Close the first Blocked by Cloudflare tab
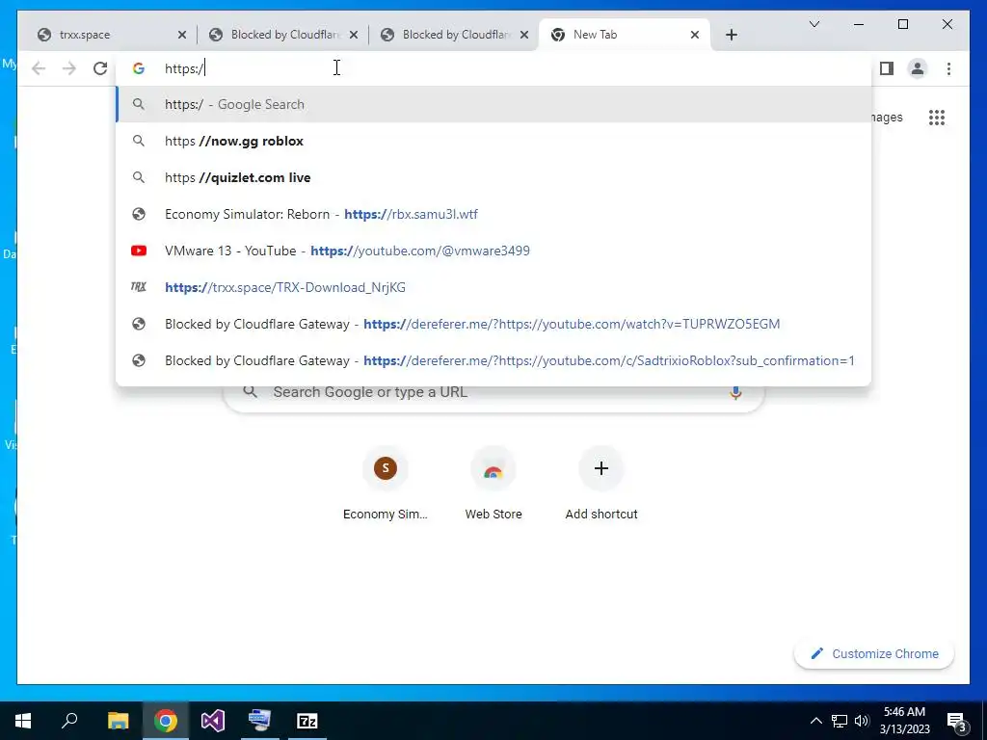987x740 pixels. pyautogui.click(x=354, y=35)
